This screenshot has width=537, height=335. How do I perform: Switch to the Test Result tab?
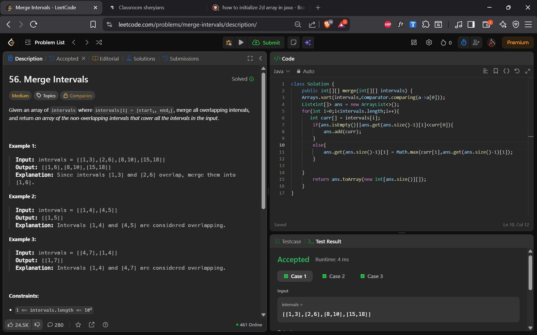click(324, 241)
